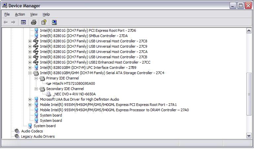The width and height of the screenshot is (254, 149).
Task: Click Scan for hardware changes icon
Action: pyautogui.click(x=54, y=22)
